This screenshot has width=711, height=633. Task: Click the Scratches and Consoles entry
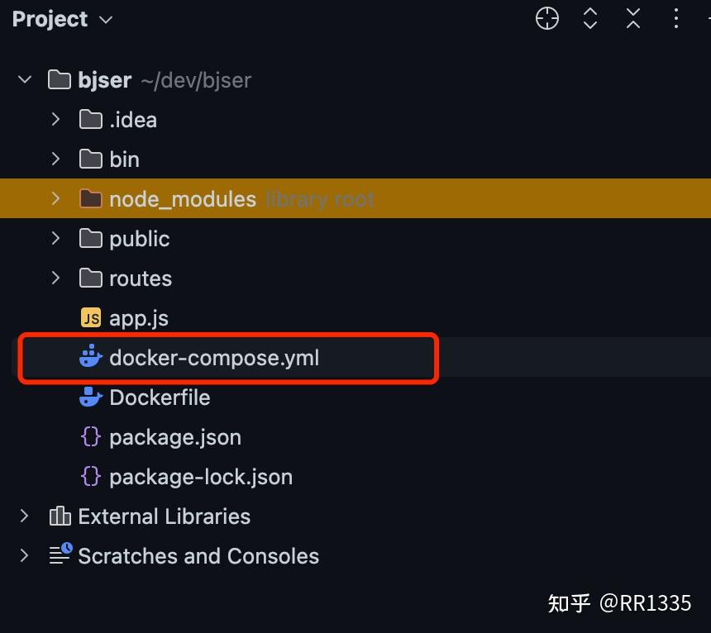point(198,556)
